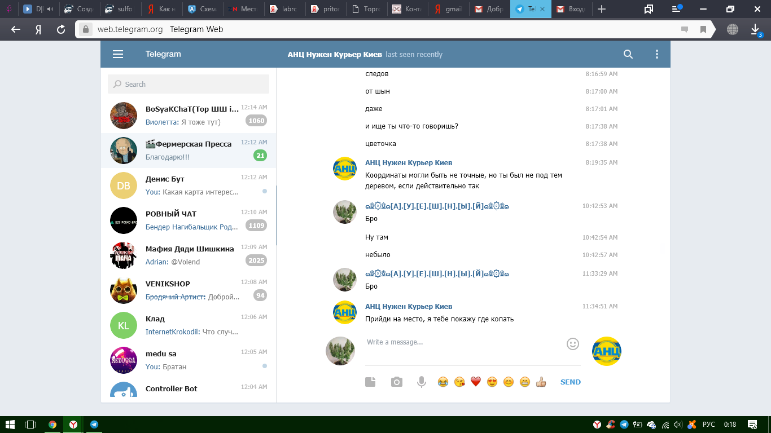Open the emoji picker smiley icon

(573, 343)
